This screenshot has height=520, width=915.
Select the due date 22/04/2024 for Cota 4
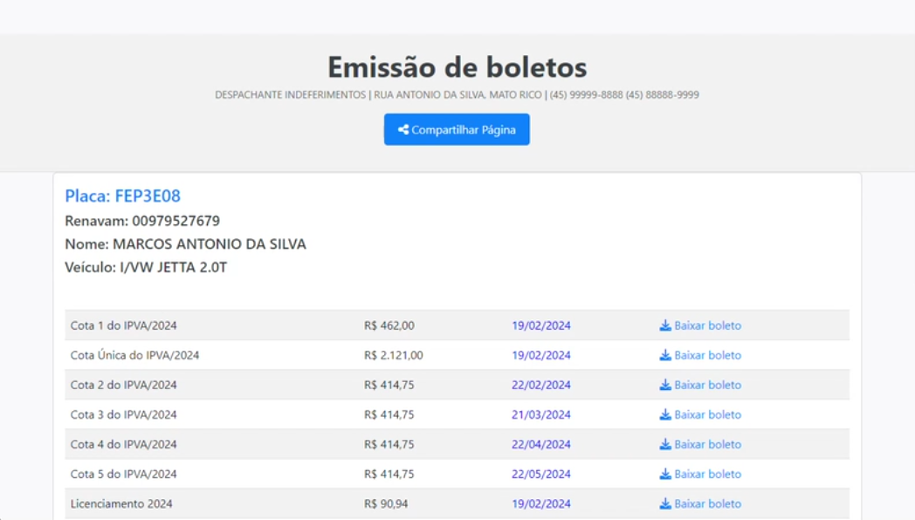click(x=541, y=443)
